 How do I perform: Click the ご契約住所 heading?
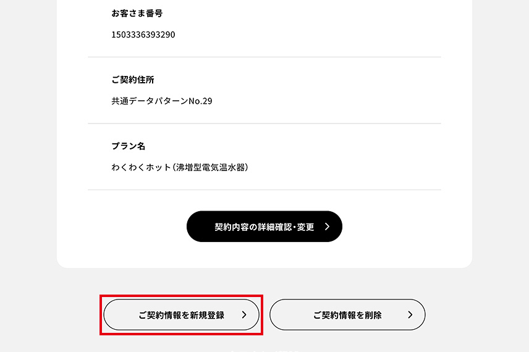click(x=133, y=80)
